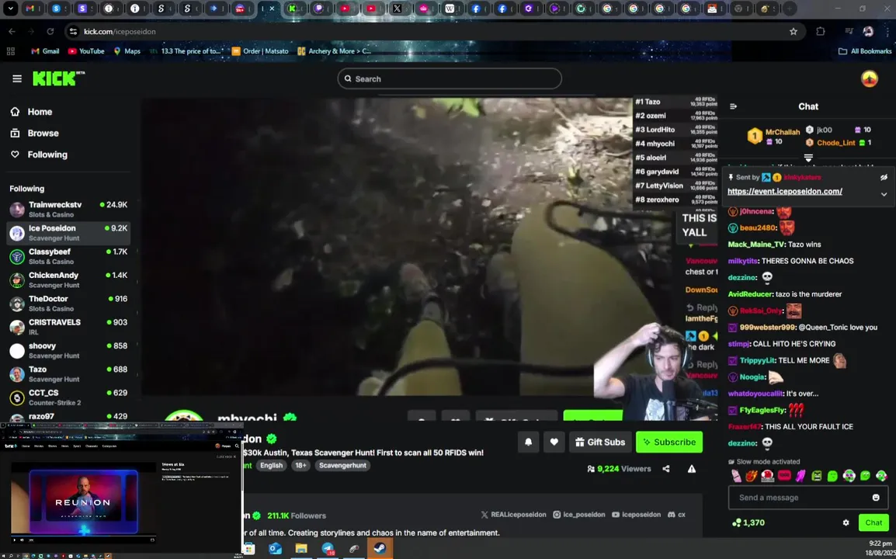Click the green Subscribe button
This screenshot has height=559, width=896.
point(669,442)
